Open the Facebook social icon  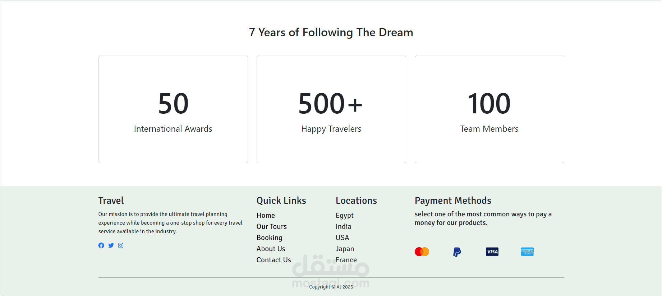101,245
